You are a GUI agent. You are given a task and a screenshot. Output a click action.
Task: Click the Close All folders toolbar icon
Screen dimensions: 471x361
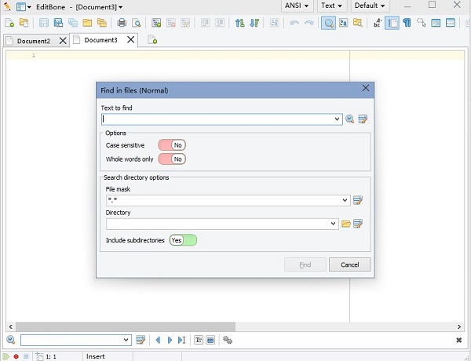[102, 23]
